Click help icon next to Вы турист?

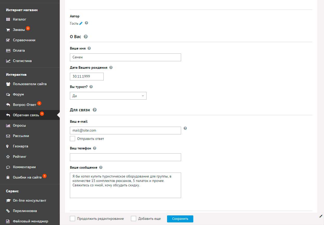point(91,87)
